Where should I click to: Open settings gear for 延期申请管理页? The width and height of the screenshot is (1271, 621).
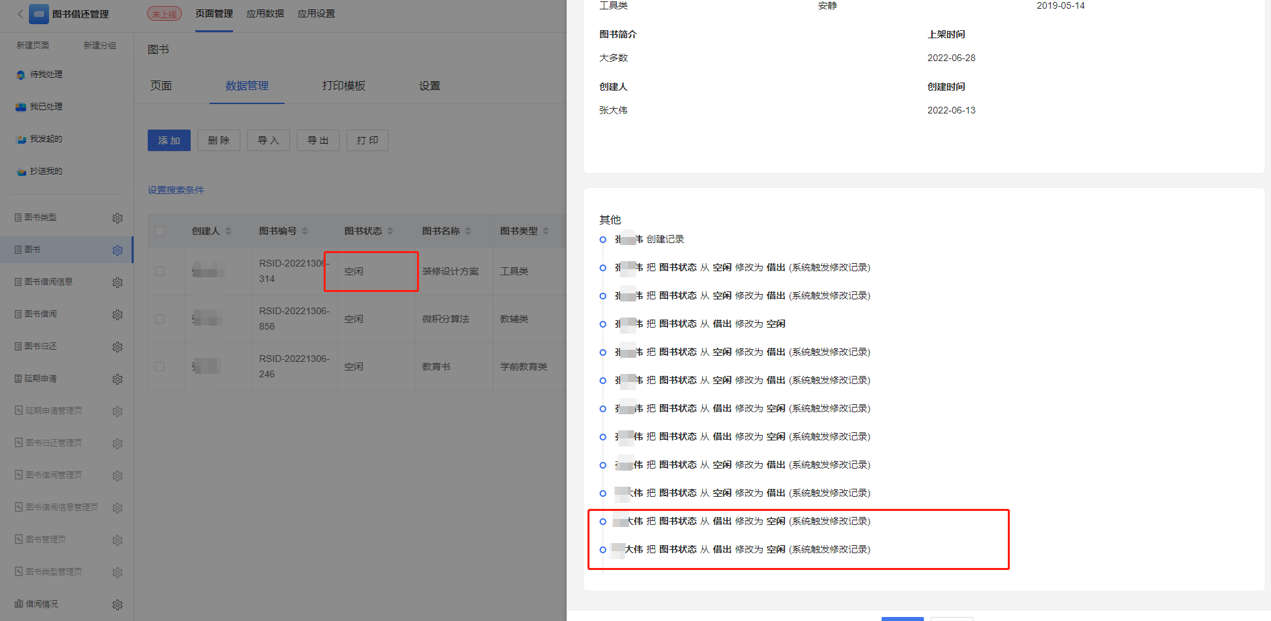117,411
